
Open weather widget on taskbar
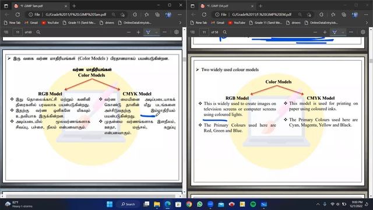19,204
